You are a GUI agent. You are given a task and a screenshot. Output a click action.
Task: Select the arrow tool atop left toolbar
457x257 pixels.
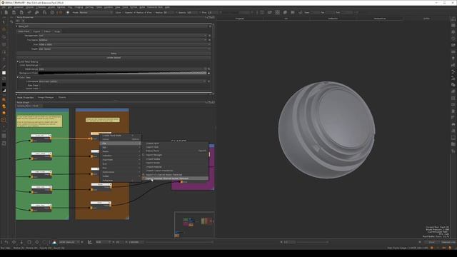4,22
